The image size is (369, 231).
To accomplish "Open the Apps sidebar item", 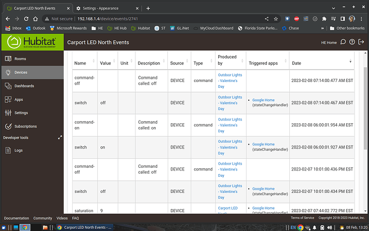I will click(32, 99).
